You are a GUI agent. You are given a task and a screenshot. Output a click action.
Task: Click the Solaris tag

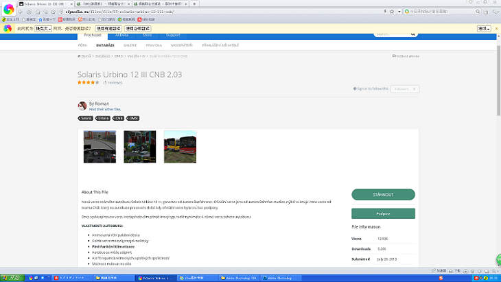pyautogui.click(x=86, y=119)
